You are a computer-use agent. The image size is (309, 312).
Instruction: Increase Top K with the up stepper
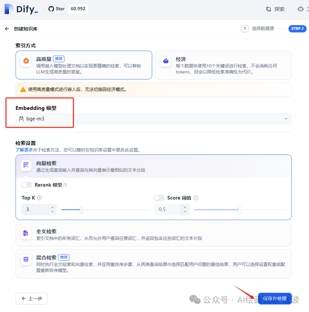[x=53, y=207]
